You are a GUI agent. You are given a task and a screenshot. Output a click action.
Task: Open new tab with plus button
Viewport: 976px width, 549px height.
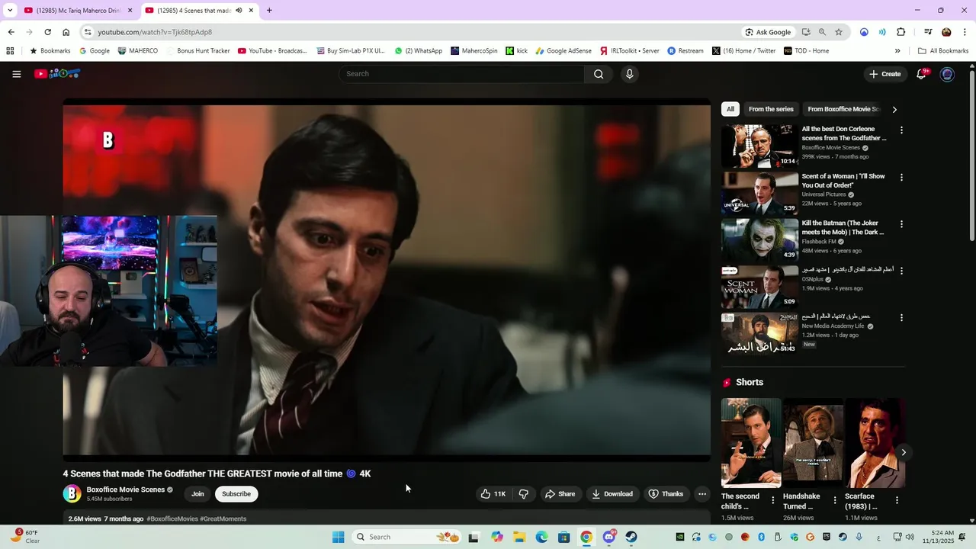tap(269, 11)
